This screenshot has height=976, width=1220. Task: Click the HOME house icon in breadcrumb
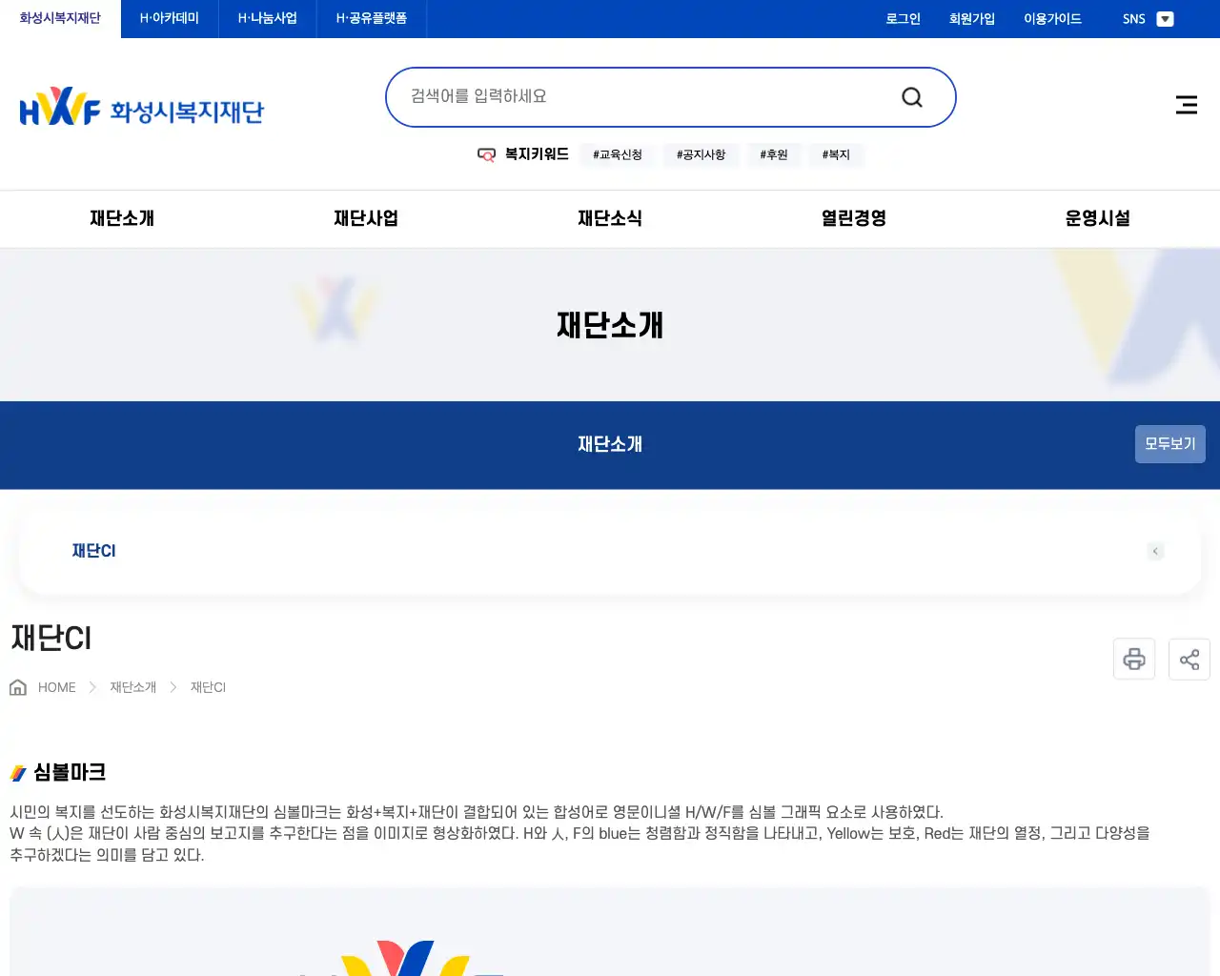17,686
